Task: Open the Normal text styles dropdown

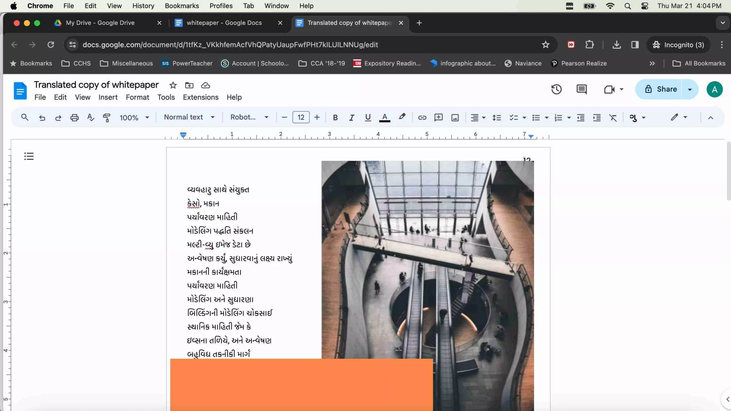Action: coord(189,117)
